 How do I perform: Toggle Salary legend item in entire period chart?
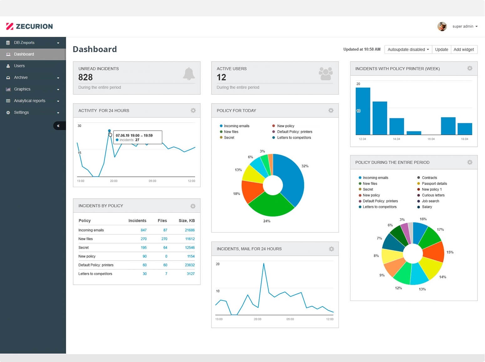tap(426, 207)
